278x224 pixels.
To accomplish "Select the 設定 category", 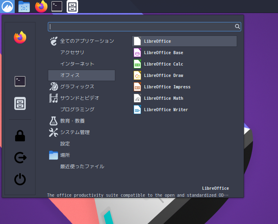I will pyautogui.click(x=81, y=144).
